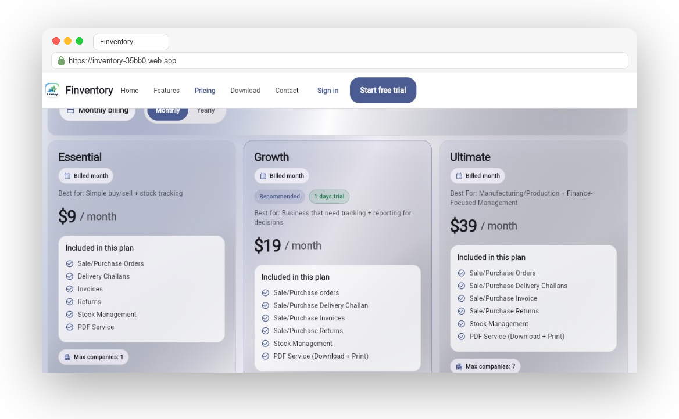Click checkmark beside Growth Sale/Purchase Returns
Image resolution: width=679 pixels, height=419 pixels.
[266, 331]
